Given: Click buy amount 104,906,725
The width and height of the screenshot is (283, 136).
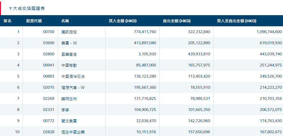Looking at the screenshot, I should [145, 110].
